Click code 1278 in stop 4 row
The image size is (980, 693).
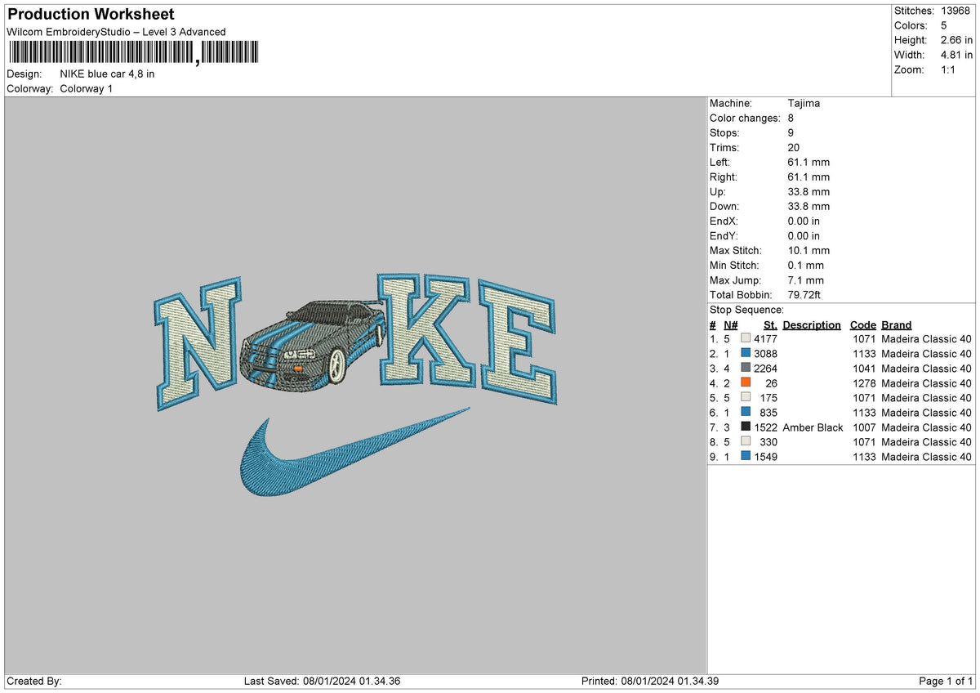click(x=864, y=382)
